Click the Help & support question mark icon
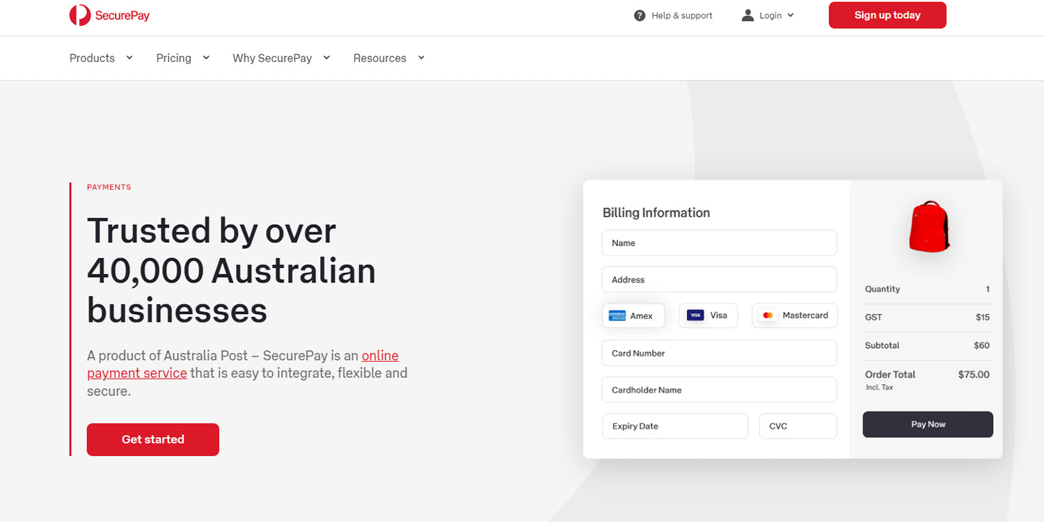The height and width of the screenshot is (522, 1044). coord(640,15)
